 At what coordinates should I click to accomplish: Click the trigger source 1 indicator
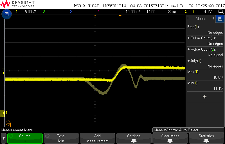(193, 12)
